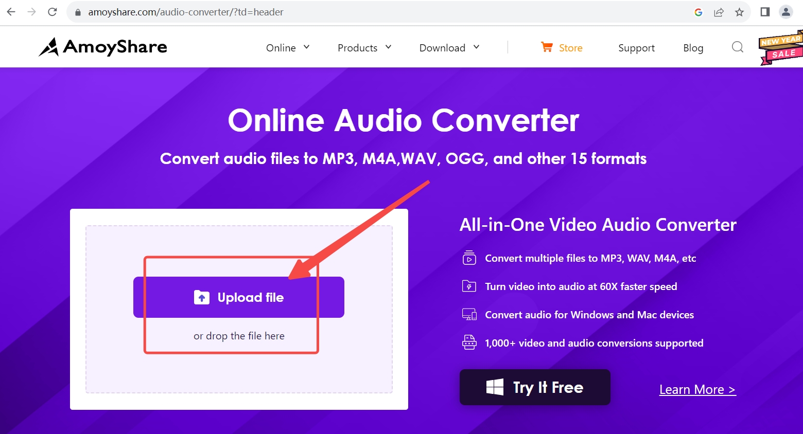Click the Try It Free button

click(x=534, y=387)
